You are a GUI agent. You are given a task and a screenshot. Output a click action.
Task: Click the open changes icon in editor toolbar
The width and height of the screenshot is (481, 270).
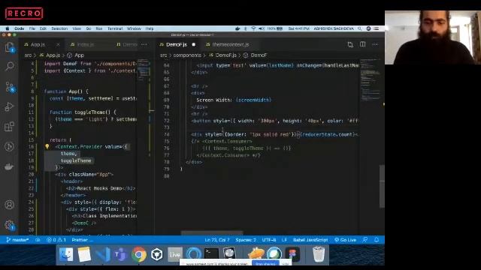tap(350, 45)
